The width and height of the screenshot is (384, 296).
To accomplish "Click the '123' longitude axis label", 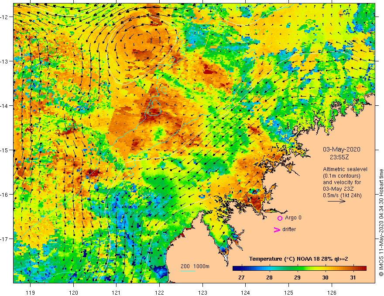I will coord(202,293).
